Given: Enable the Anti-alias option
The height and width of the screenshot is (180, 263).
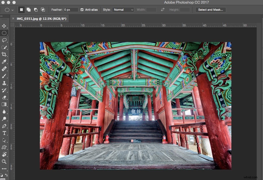Looking at the screenshot, I should tap(82, 10).
